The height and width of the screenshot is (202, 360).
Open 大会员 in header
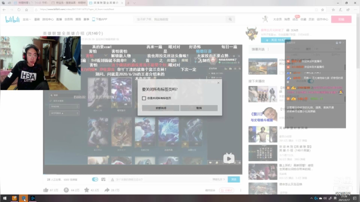(x=277, y=19)
